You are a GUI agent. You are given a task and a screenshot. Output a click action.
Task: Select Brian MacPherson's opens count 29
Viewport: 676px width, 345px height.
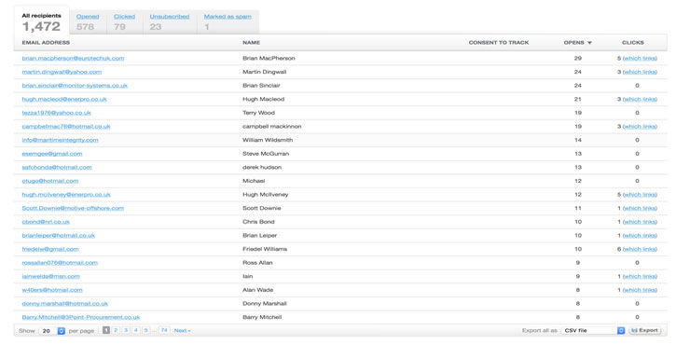point(578,58)
